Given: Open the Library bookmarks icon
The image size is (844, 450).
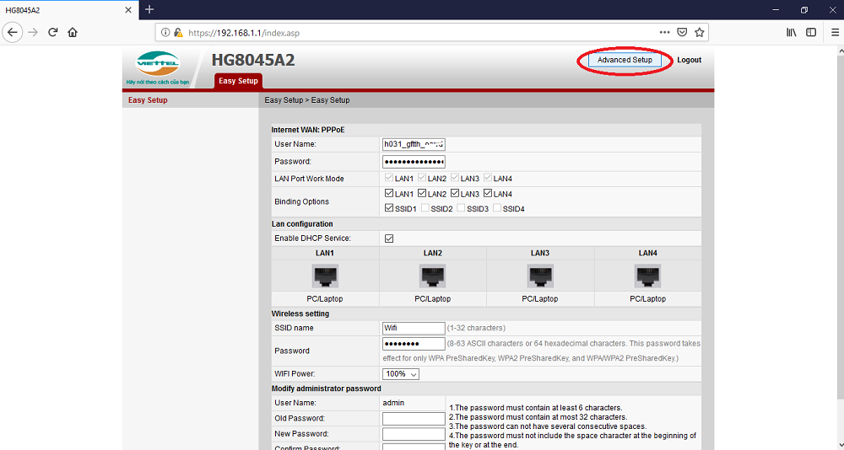Looking at the screenshot, I should point(792,33).
